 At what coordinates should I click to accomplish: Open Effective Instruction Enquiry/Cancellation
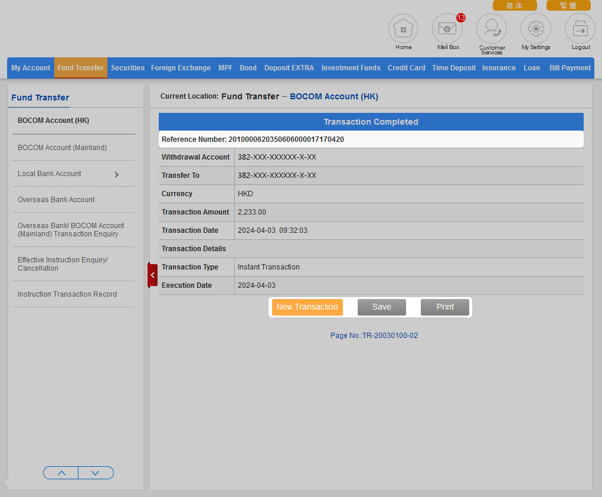63,264
